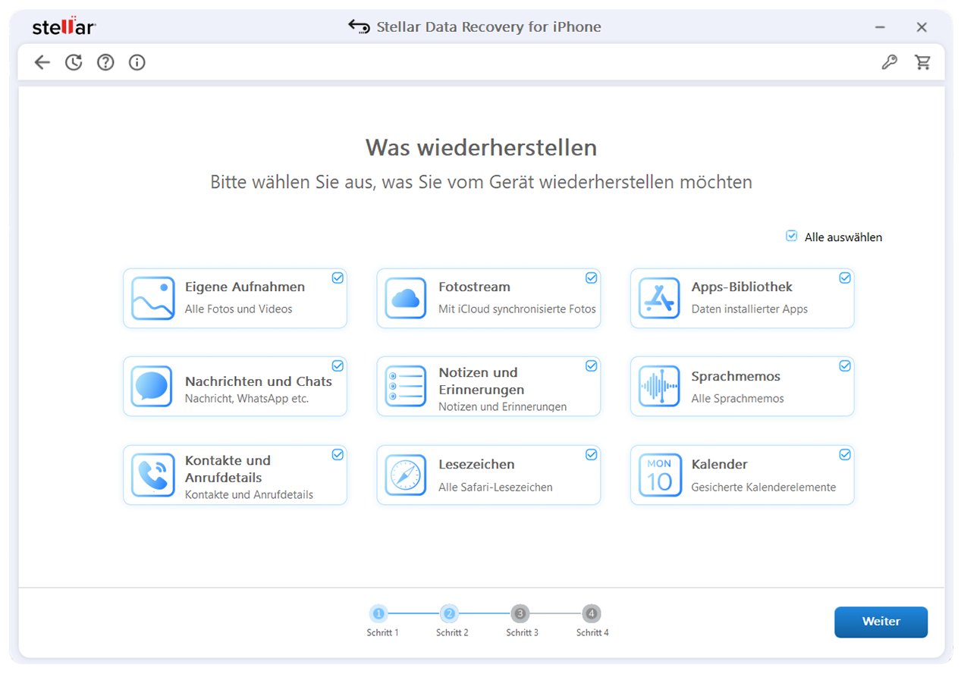Image resolution: width=961 pixels, height=674 pixels.
Task: Open the registration key icon in the toolbar
Action: point(889,62)
